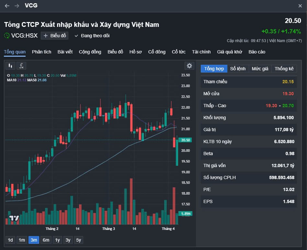Click the '+ Biểu đồ' button

(x=54, y=36)
